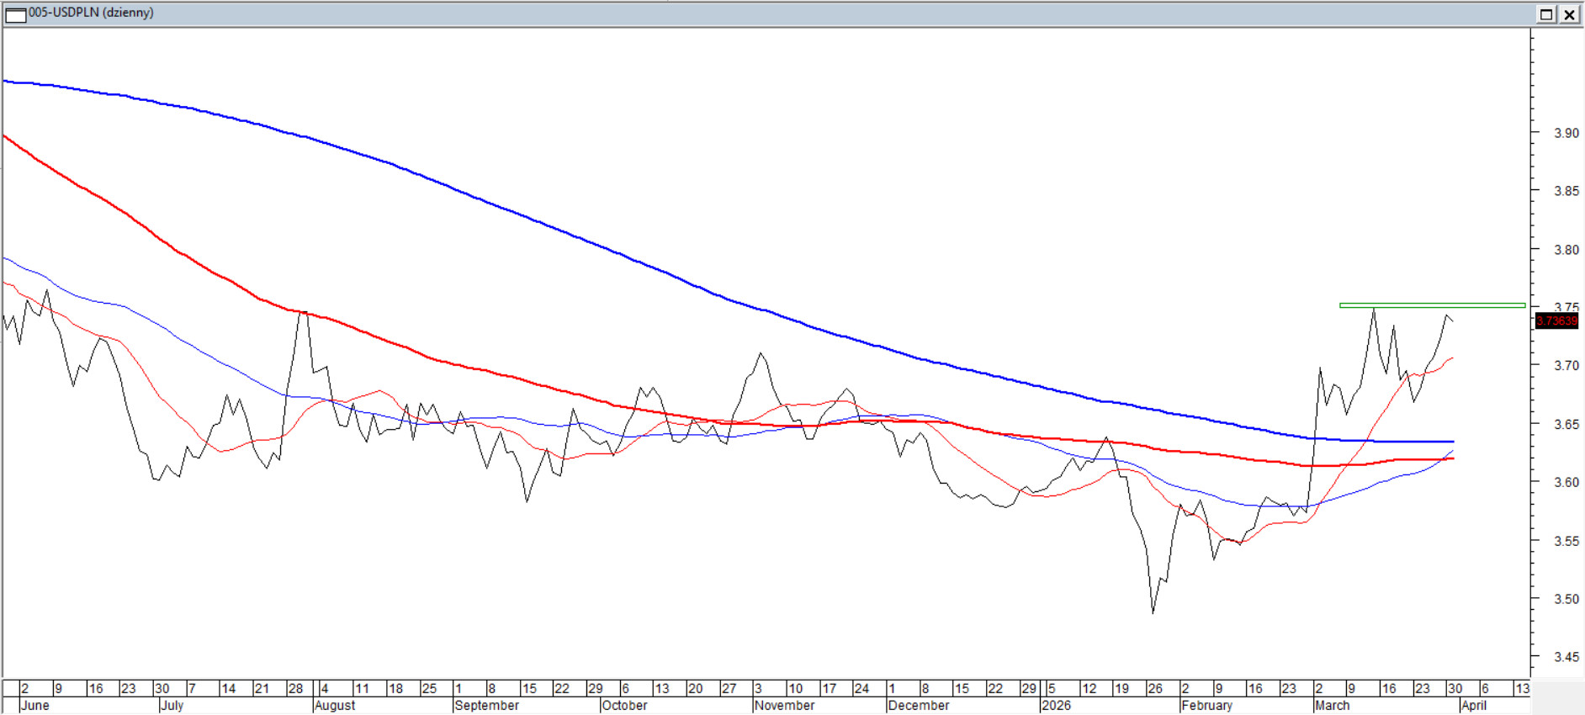Click the thick blue moving average line
Viewport: 1585px width, 715px height.
(x=589, y=242)
